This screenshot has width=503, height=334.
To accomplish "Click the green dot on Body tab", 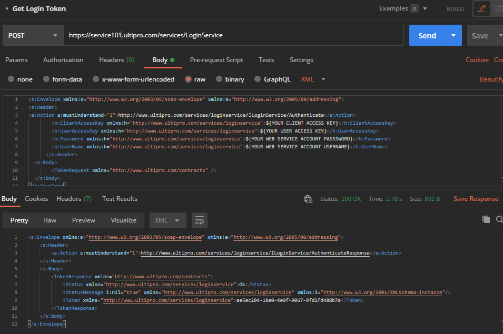I will tap(172, 60).
